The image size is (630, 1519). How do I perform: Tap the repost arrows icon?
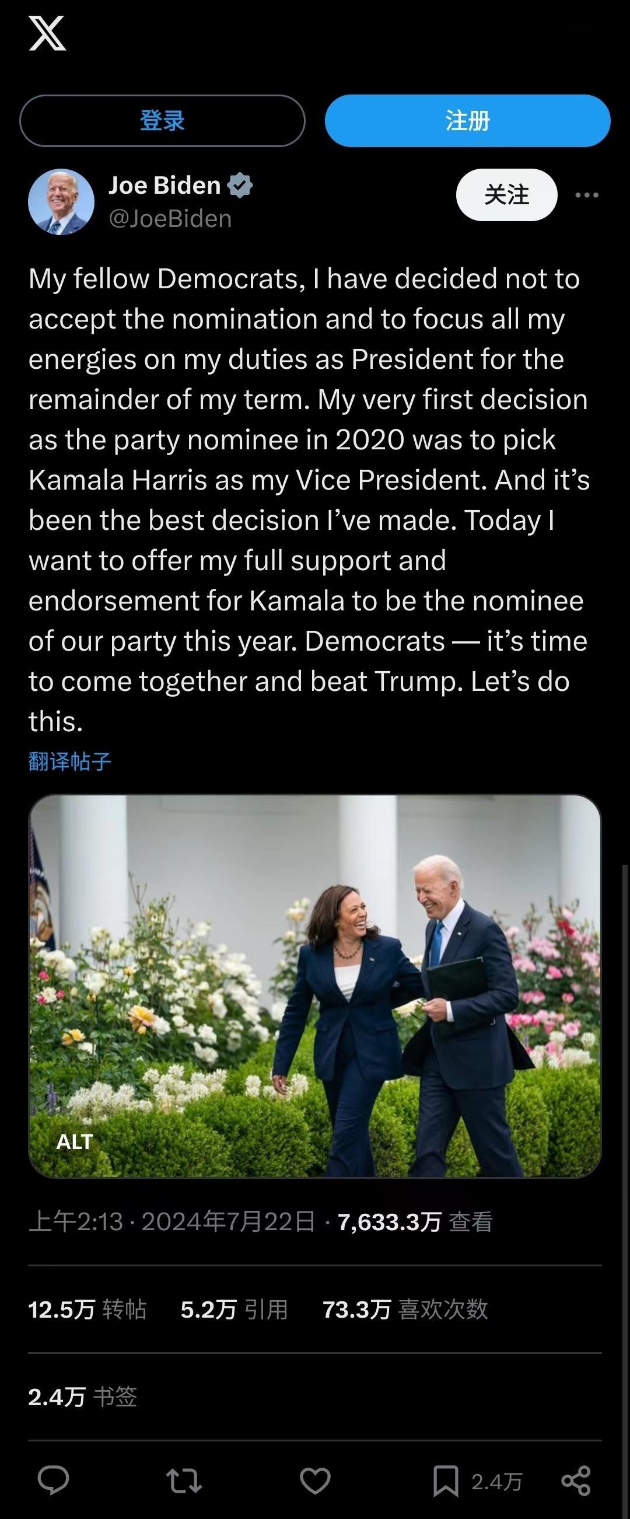coord(184,1481)
